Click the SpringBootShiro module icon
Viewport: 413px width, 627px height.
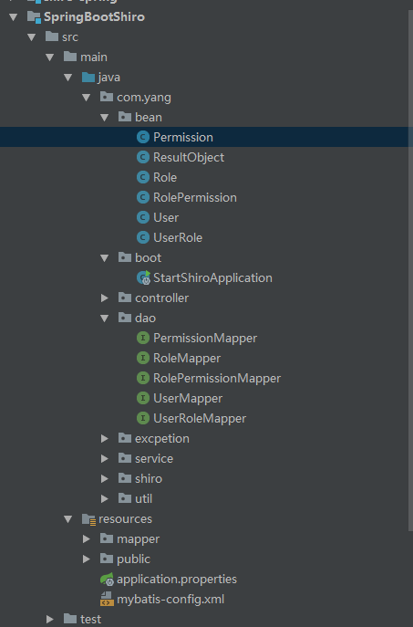tap(34, 16)
